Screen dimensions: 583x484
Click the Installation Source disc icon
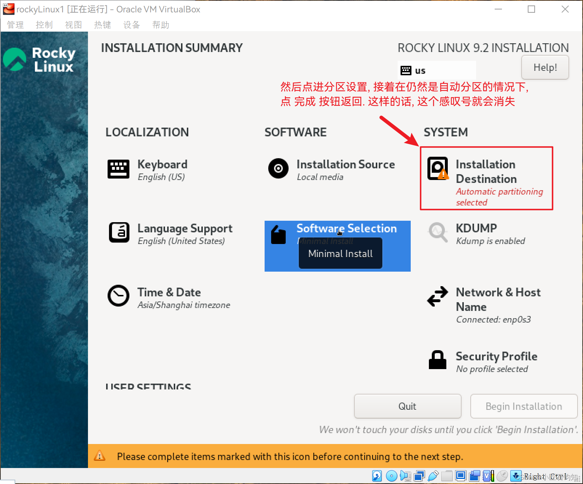(278, 168)
